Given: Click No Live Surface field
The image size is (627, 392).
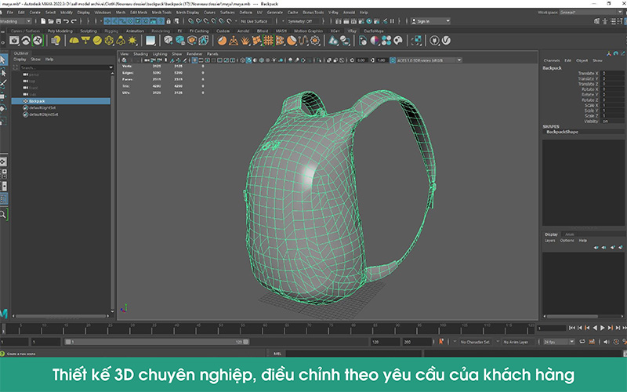Looking at the screenshot, I should [258, 22].
